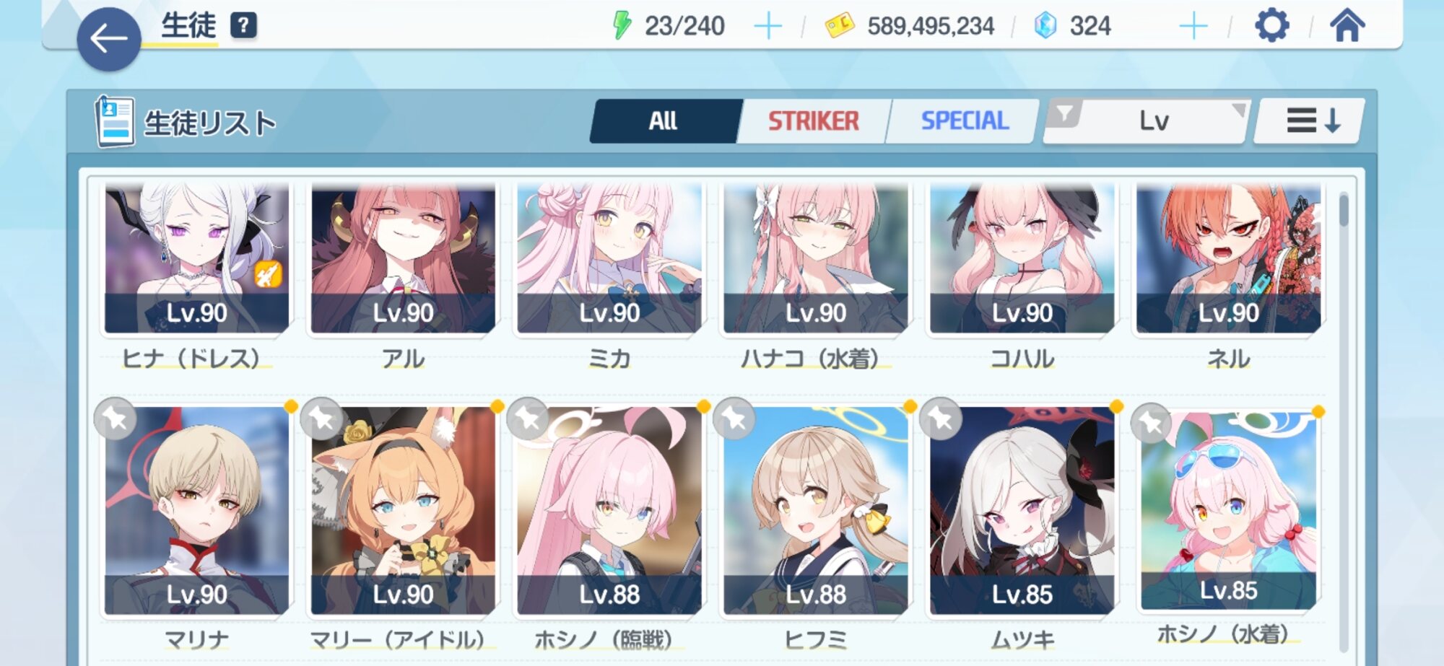Viewport: 1444px width, 666px height.
Task: Add energy with the plus icon
Action: 767,26
